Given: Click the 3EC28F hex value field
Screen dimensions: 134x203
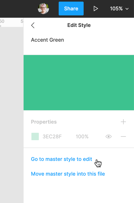Looking at the screenshot, I should (x=52, y=137).
